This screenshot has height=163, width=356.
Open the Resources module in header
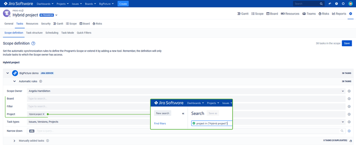click(x=290, y=14)
